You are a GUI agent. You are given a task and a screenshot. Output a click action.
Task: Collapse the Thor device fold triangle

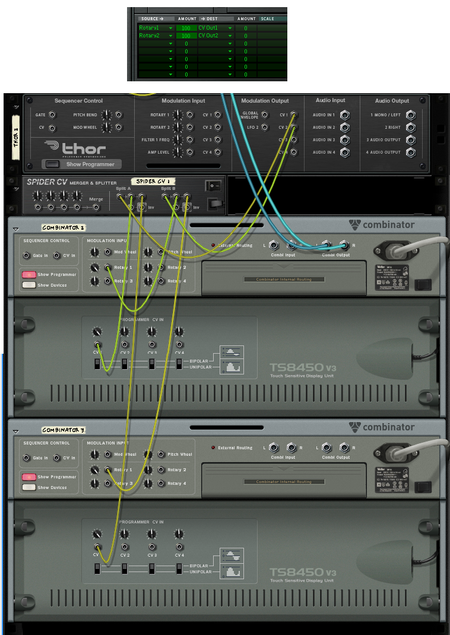click(16, 107)
